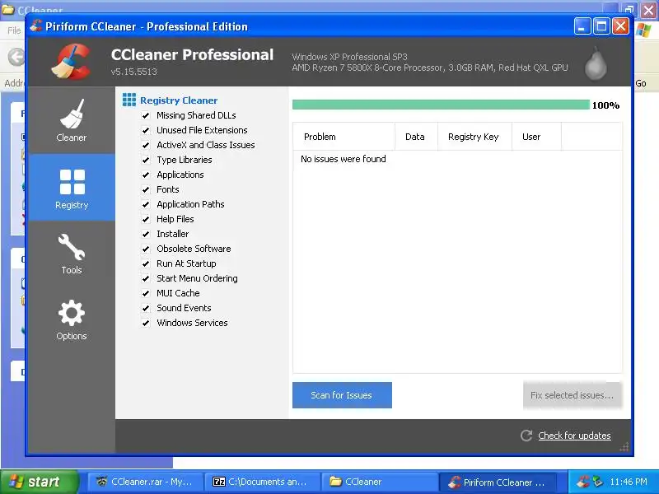Screen dimensions: 659x494
Task: Click the CCleaner system tray icon
Action: pos(582,482)
